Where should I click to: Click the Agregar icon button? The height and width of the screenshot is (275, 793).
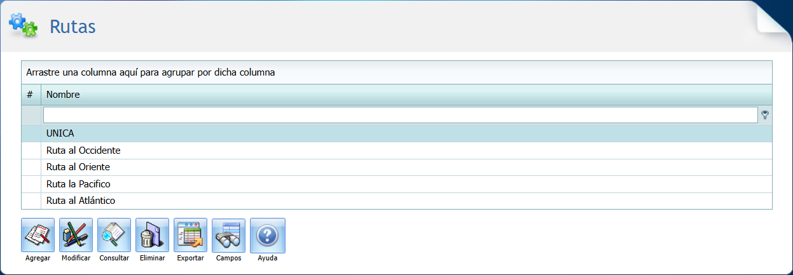point(38,235)
